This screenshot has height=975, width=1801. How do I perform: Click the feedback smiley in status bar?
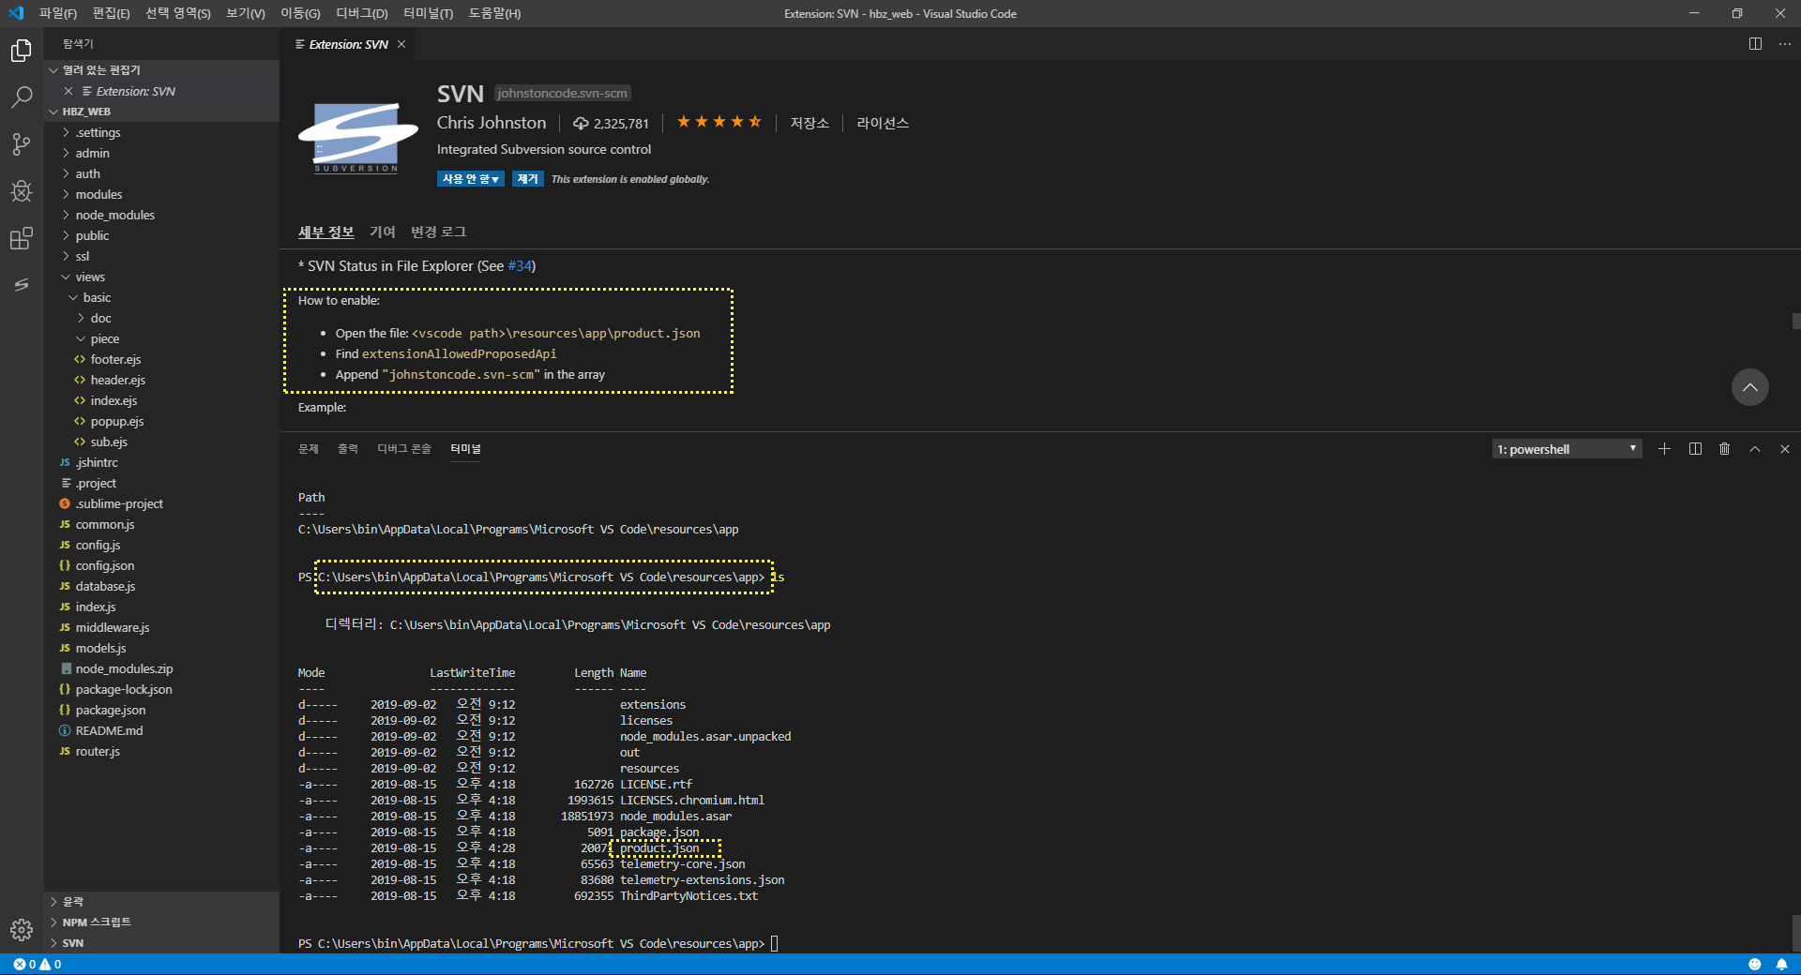1754,964
